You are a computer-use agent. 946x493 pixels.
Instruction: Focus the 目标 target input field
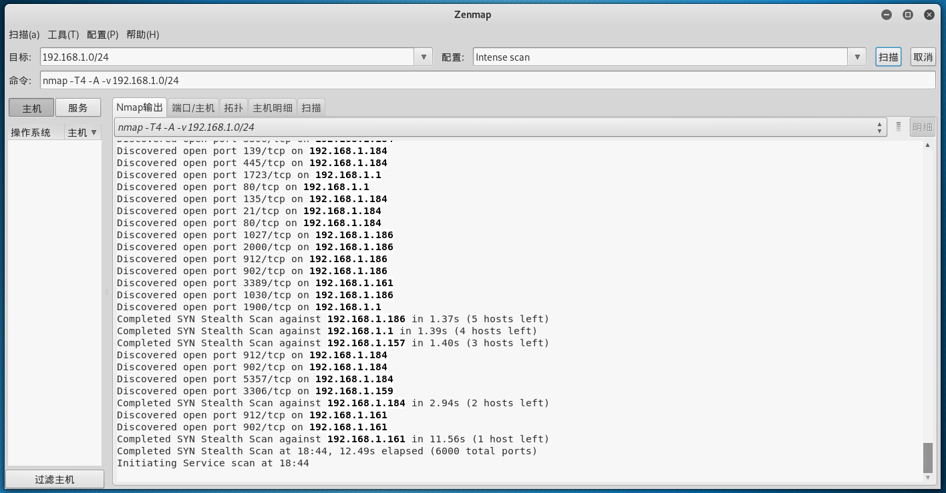tap(227, 57)
